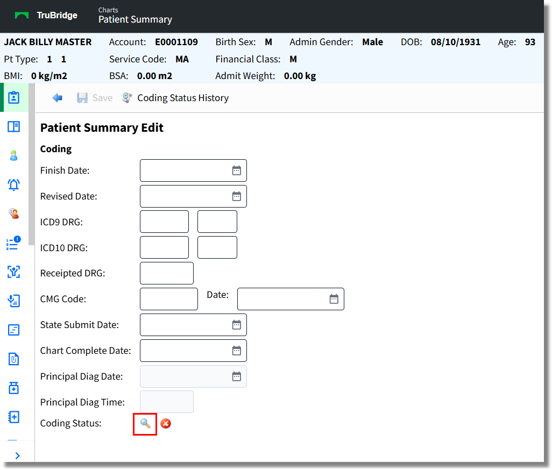Viewport: 552px width, 470px height.
Task: Open the task list with alert sidebar icon
Action: click(14, 243)
